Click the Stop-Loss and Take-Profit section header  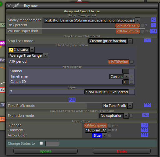(82, 36)
